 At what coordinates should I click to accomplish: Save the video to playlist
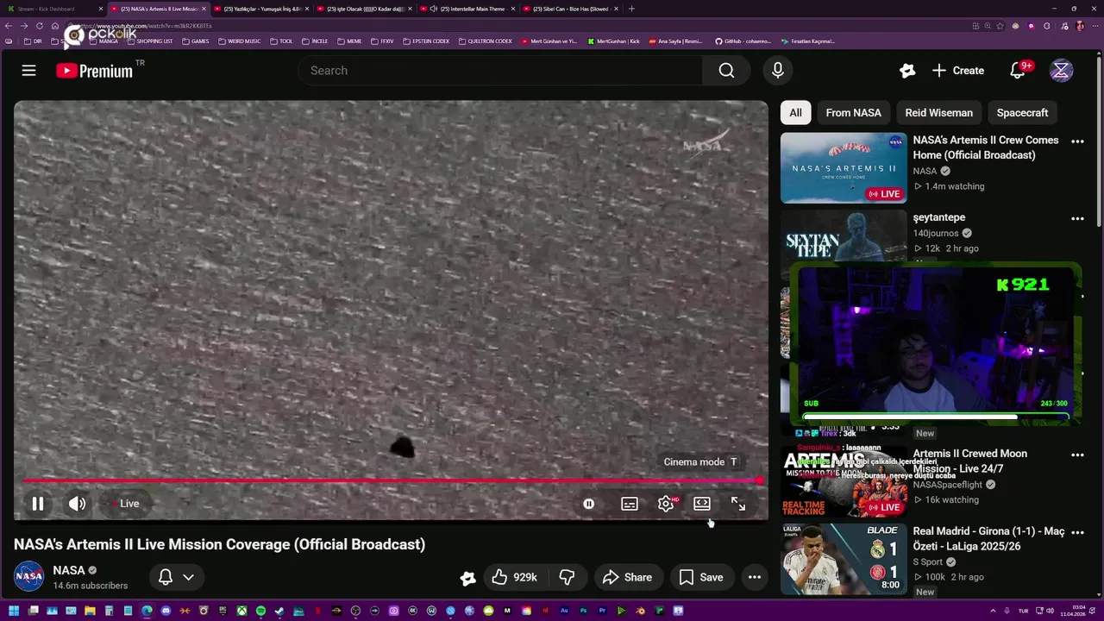pos(701,577)
